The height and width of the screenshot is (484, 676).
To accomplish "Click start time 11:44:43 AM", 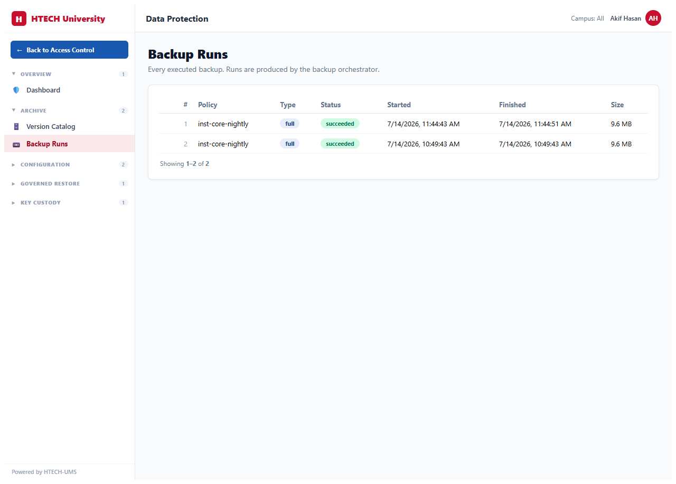I will click(423, 124).
